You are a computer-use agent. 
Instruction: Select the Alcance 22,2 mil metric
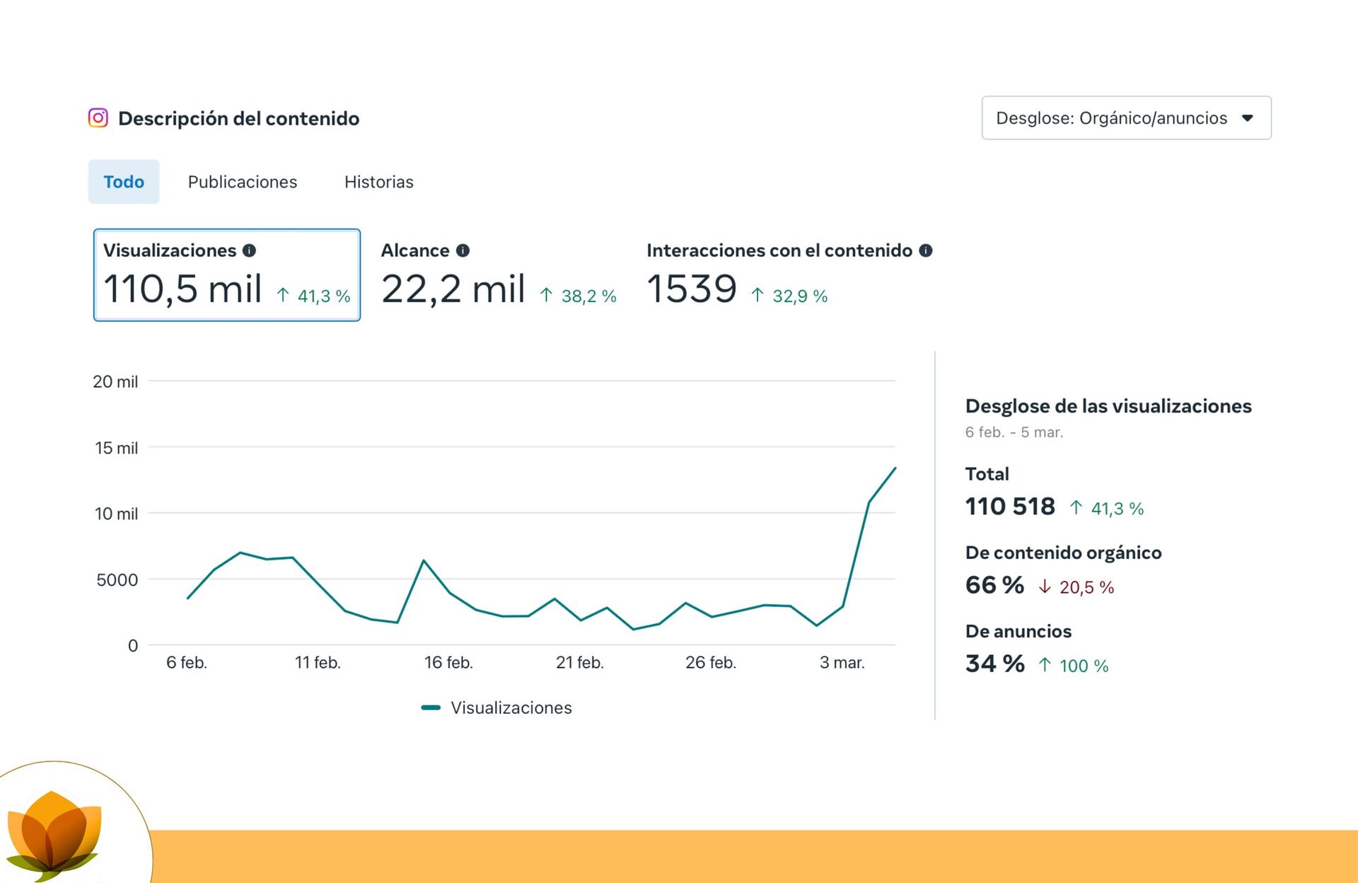tap(499, 275)
